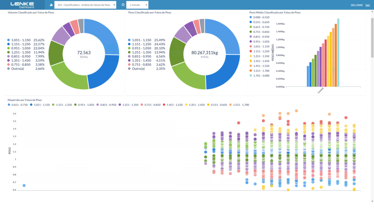Open the '1 minuto' refresh interval dropdown

[137, 5]
